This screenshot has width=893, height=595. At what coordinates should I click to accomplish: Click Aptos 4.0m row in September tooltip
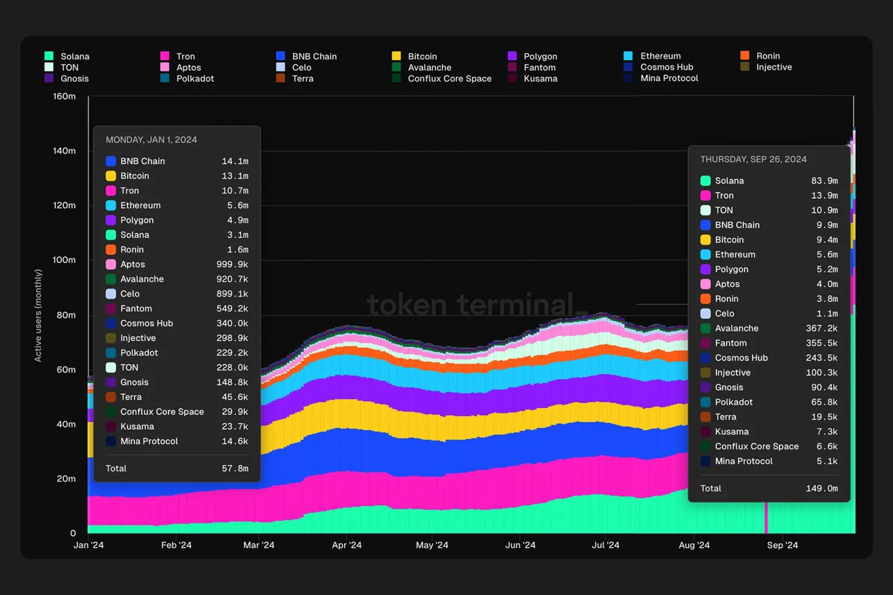click(769, 284)
